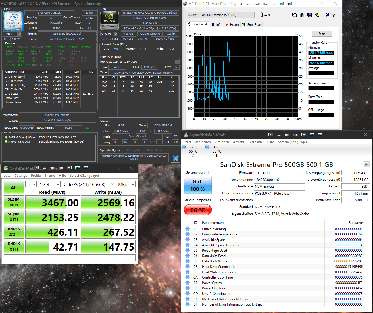Viewport: 373px width, 313px height.
Task: Run the RND4K Q1T1 test button
Action: pyautogui.click(x=14, y=247)
